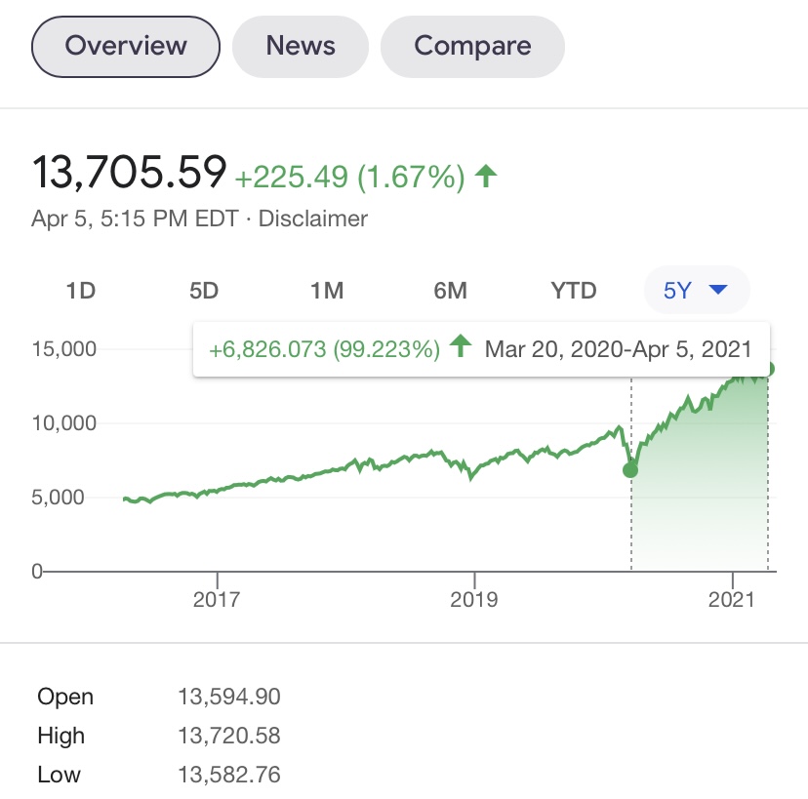The image size is (808, 799).
Task: Click the 13,705.59 index price
Action: 129,172
